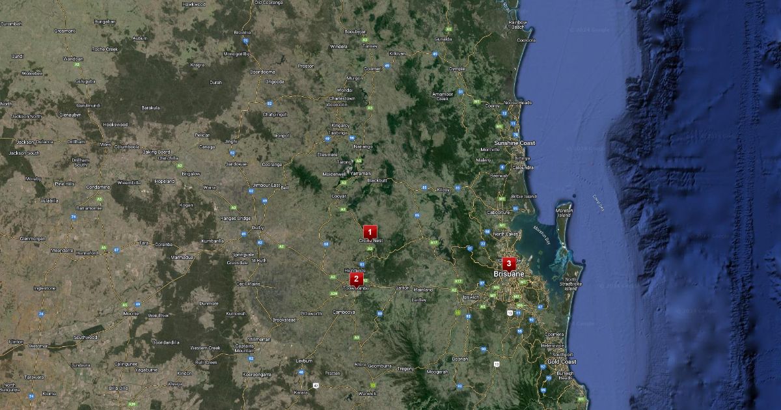This screenshot has width=781, height=410.
Task: Click the Dalby town label
Action: coord(257,227)
